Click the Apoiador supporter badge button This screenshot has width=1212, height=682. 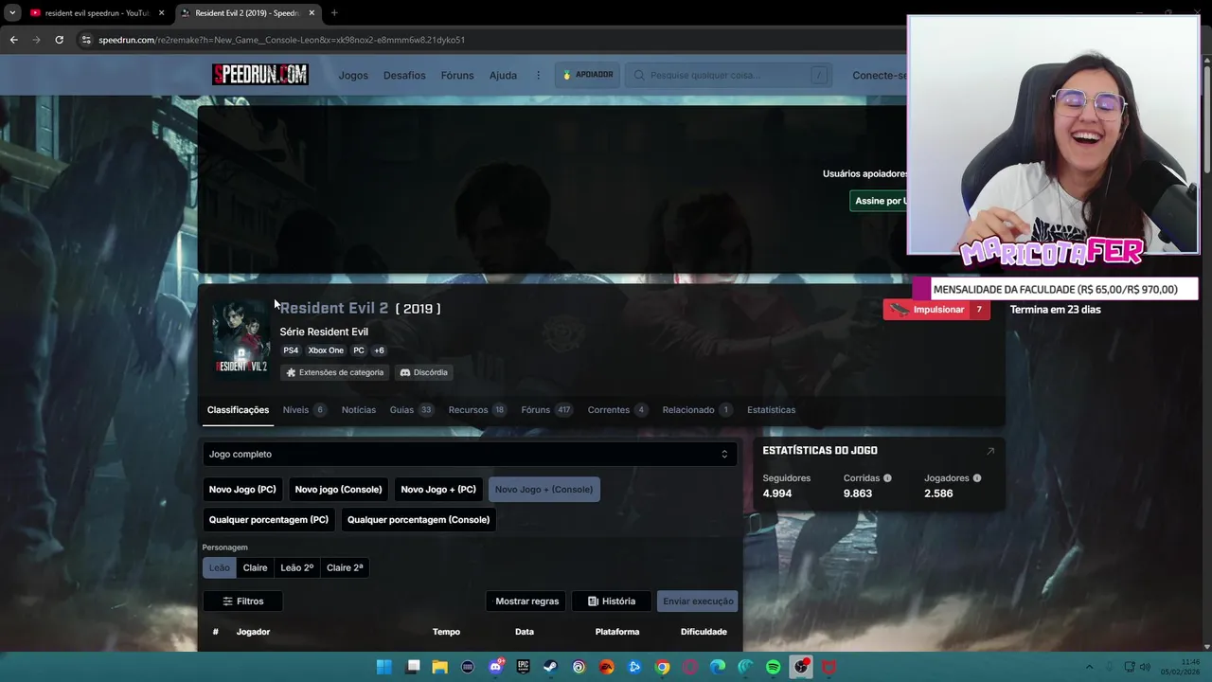point(588,75)
